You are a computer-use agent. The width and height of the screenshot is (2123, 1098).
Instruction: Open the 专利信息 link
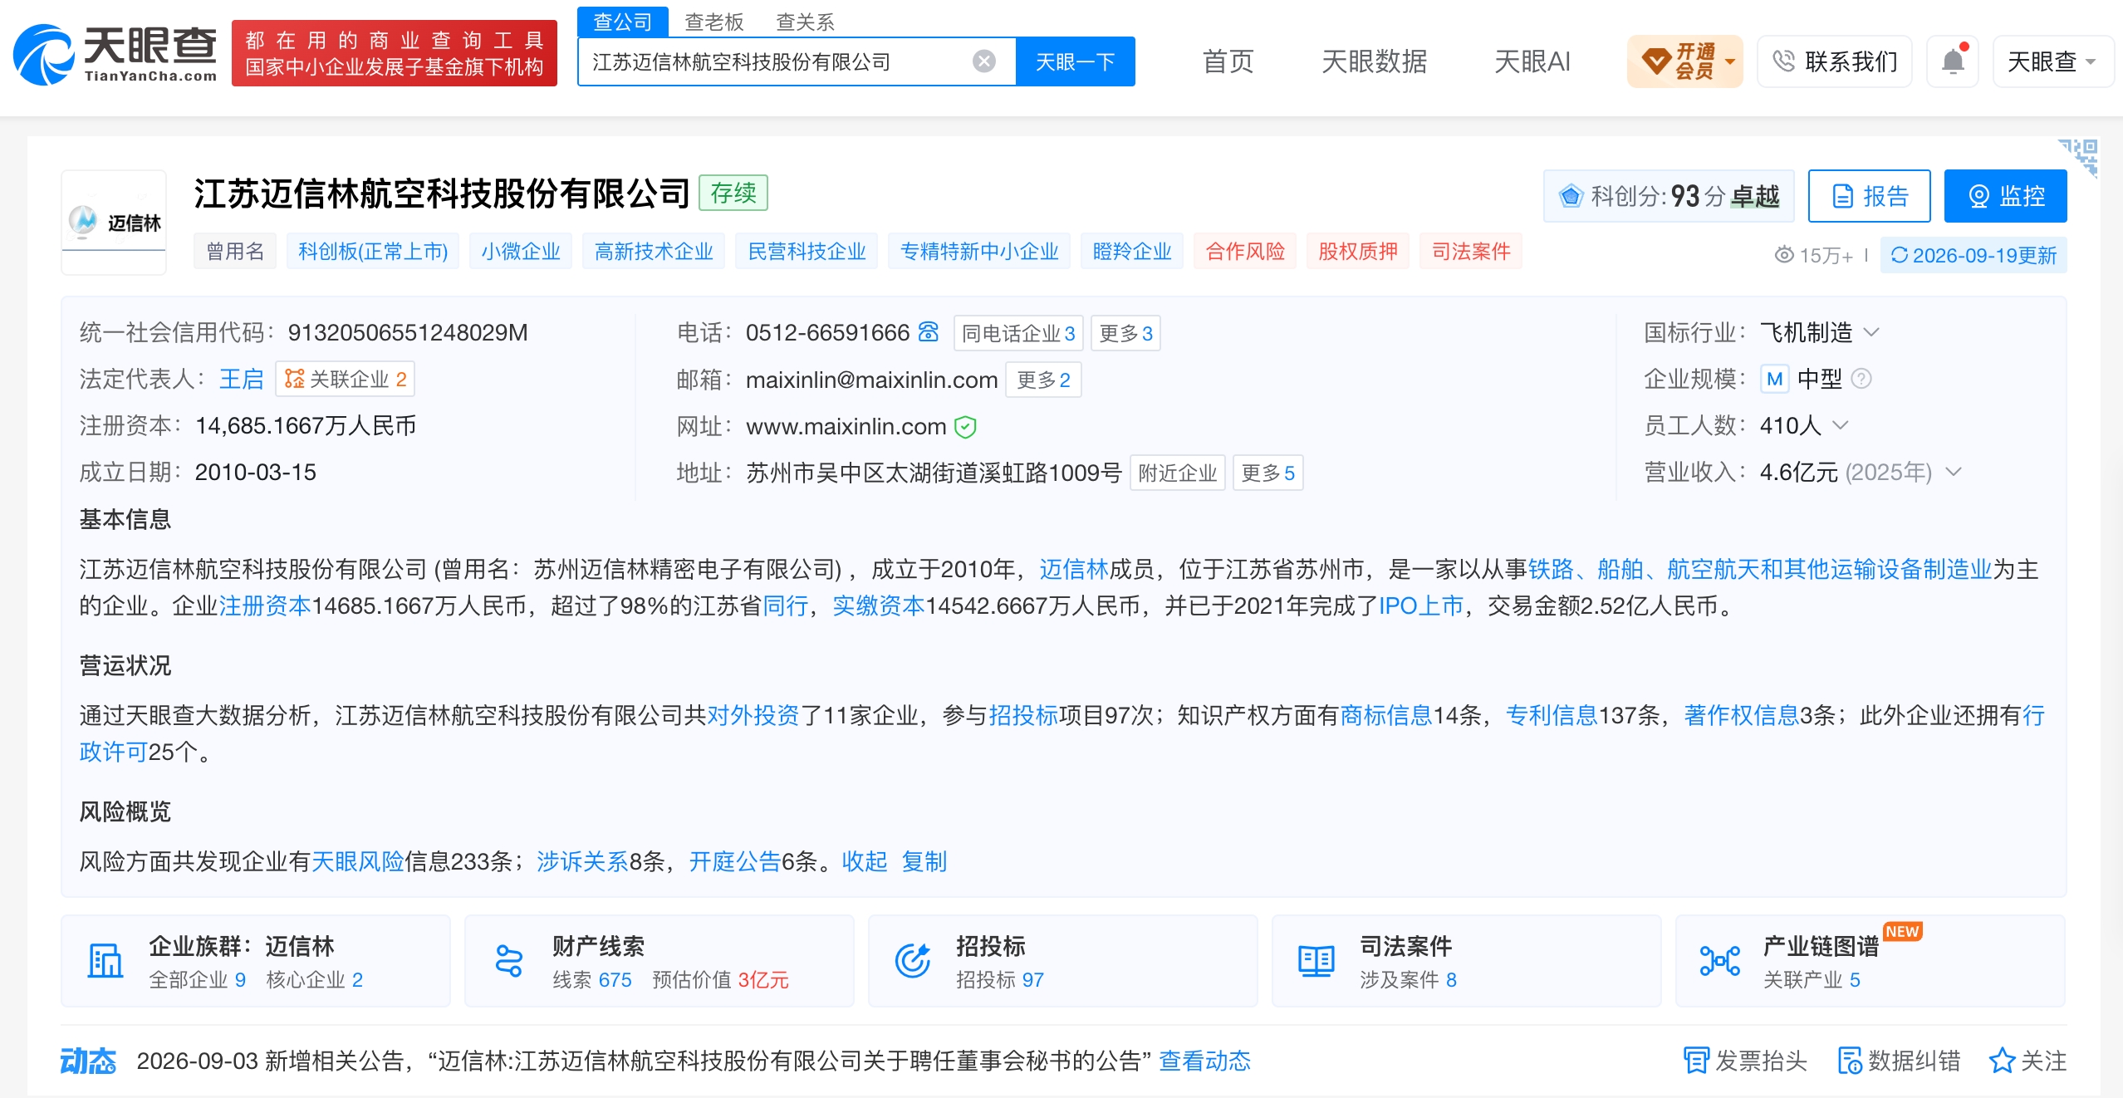1552,715
